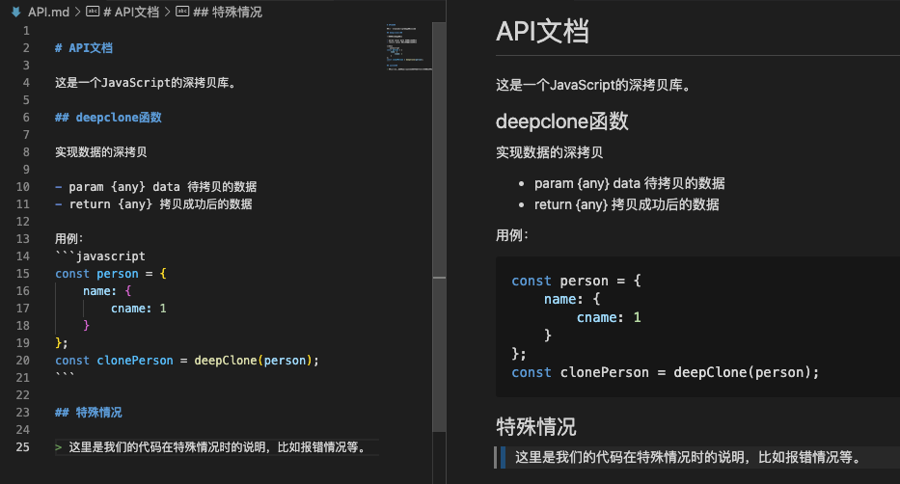Click line number 1 in the gutter
Viewport: 900px width, 484px height.
pyautogui.click(x=26, y=31)
